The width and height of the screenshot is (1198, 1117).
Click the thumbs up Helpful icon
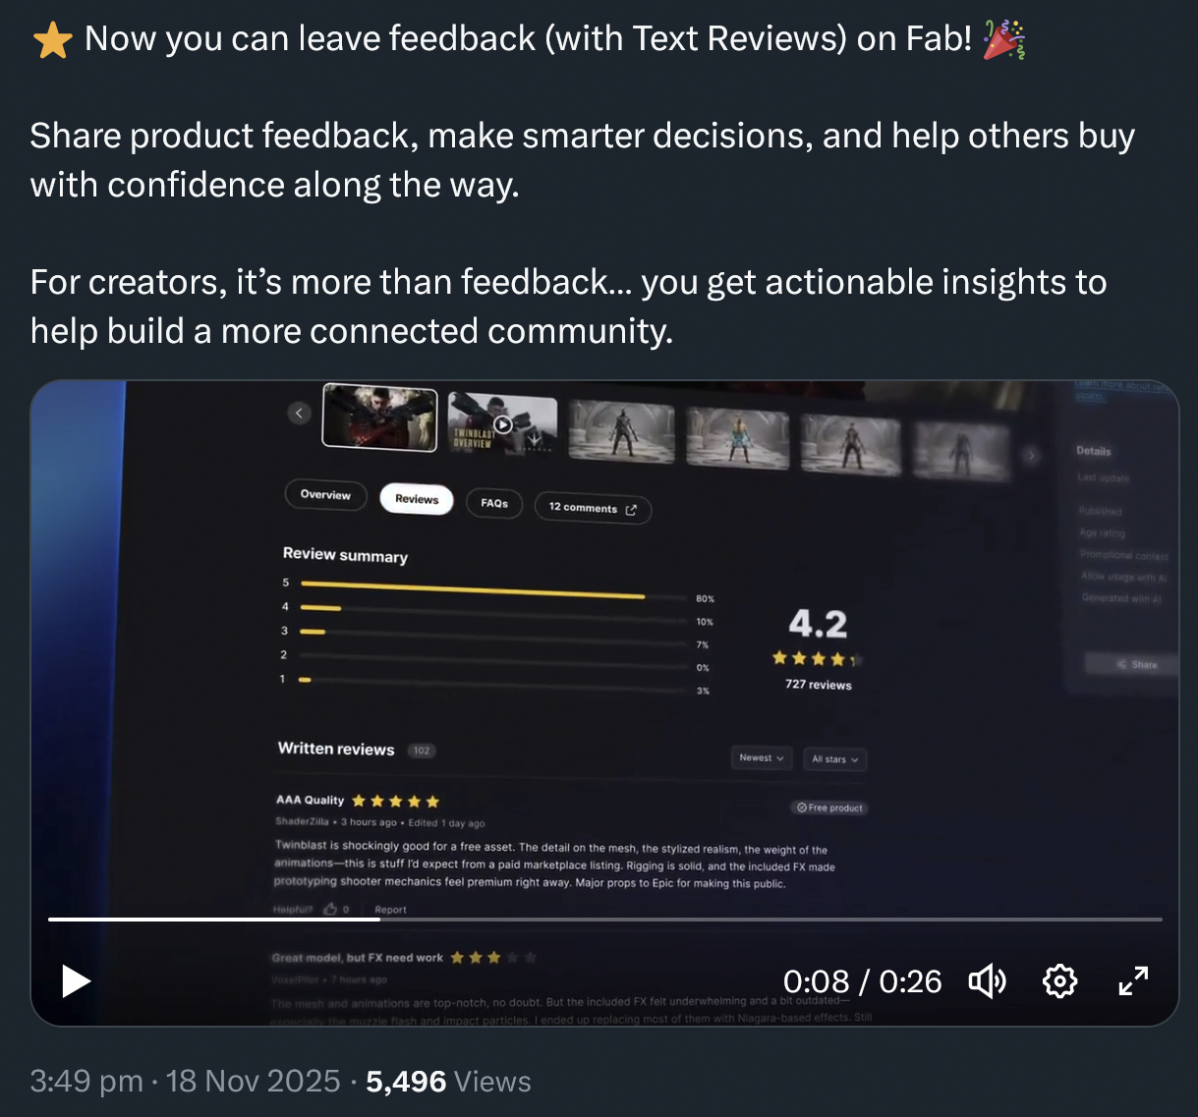tap(330, 909)
